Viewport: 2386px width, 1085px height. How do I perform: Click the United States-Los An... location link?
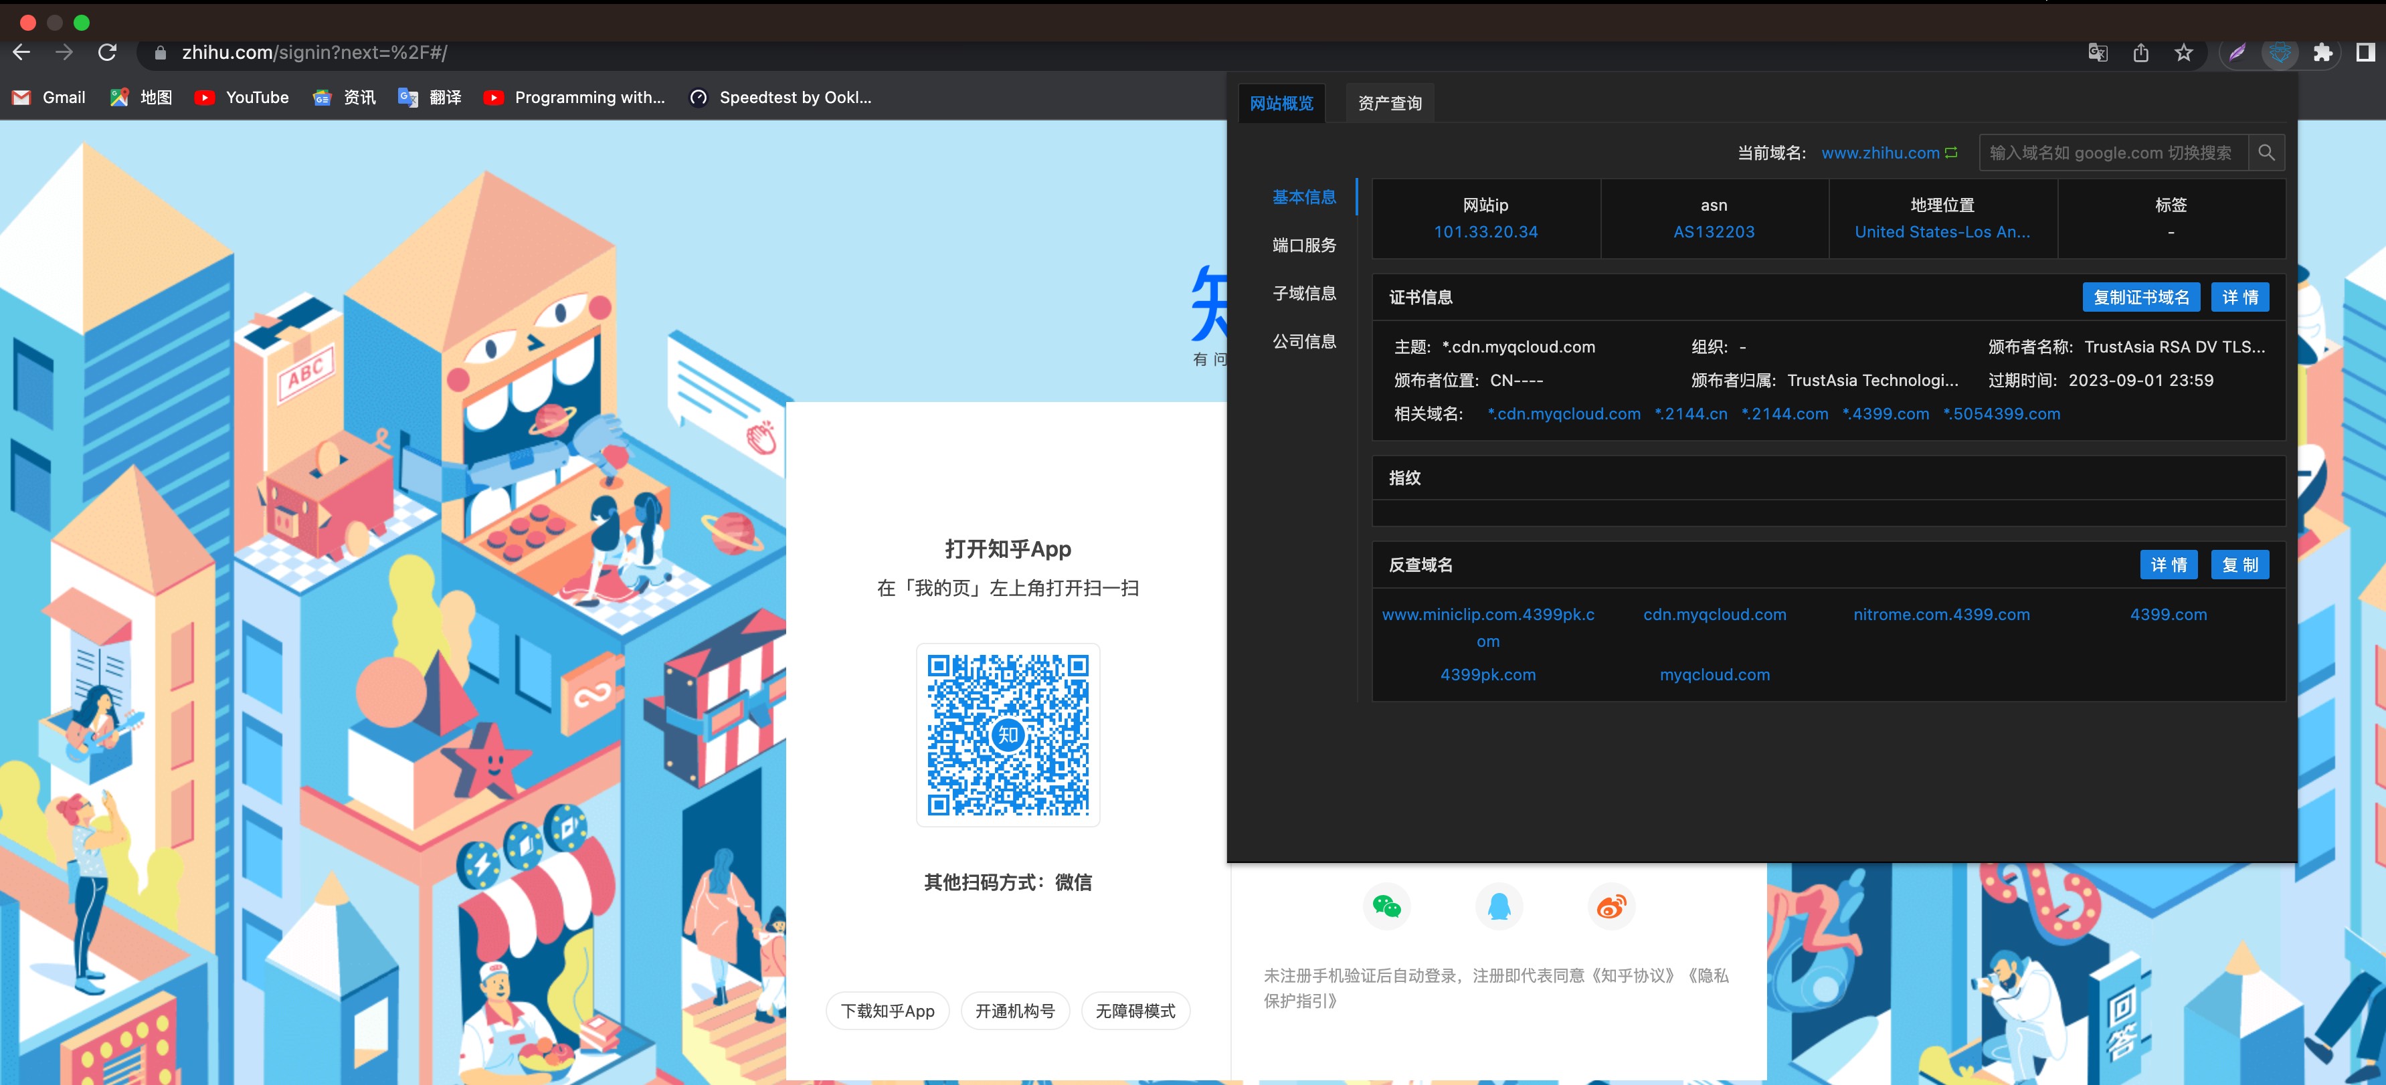[1942, 232]
